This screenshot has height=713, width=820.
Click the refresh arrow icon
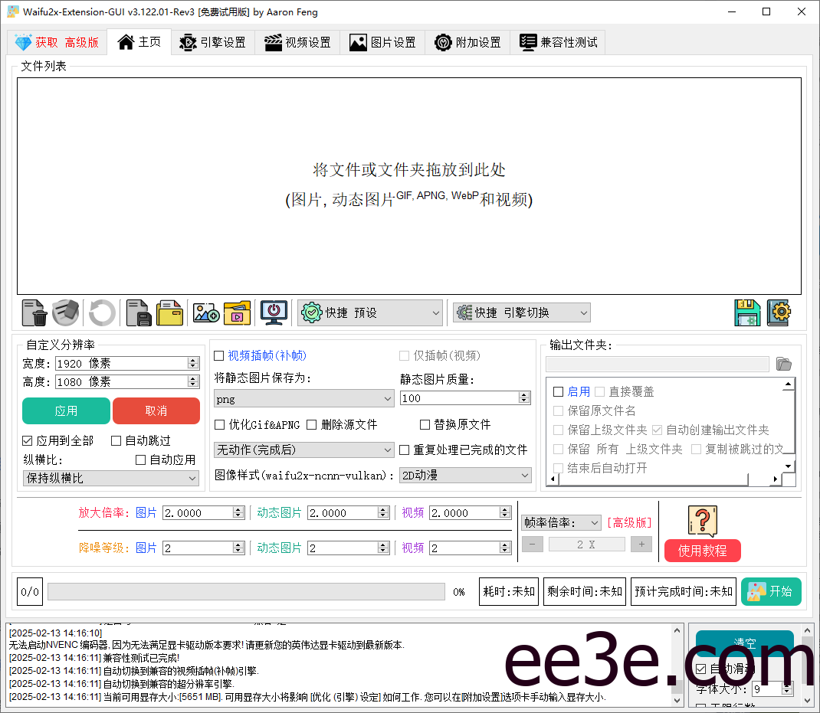tap(101, 312)
